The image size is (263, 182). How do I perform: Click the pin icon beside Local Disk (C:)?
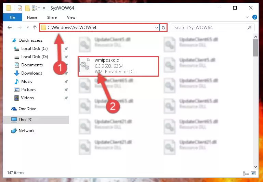tap(66, 49)
